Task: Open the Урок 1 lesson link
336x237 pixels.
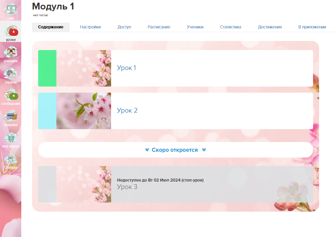Action: (127, 68)
